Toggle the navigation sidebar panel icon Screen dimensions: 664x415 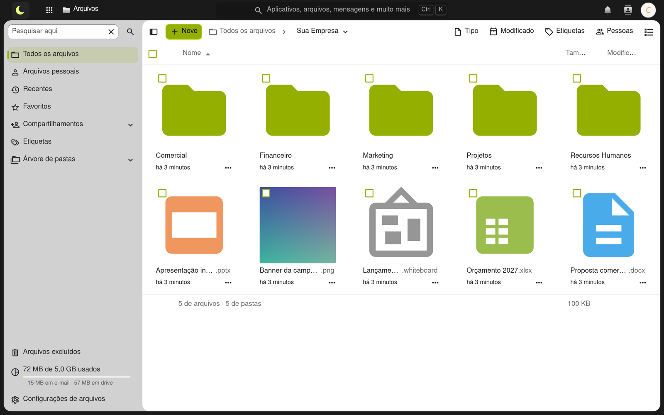pos(154,32)
